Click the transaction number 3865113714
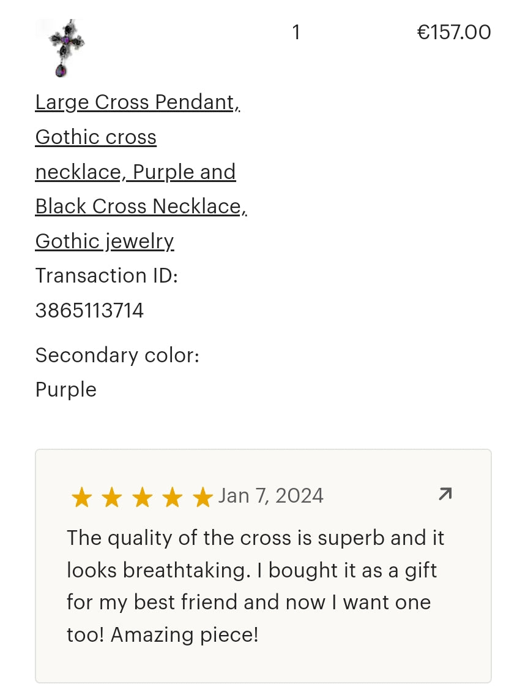The image size is (517, 700). point(89,311)
